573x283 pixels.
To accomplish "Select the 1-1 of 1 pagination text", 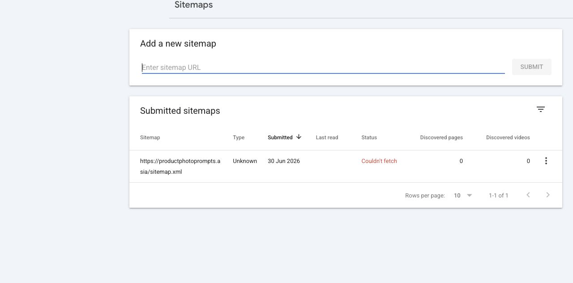I will pos(498,195).
